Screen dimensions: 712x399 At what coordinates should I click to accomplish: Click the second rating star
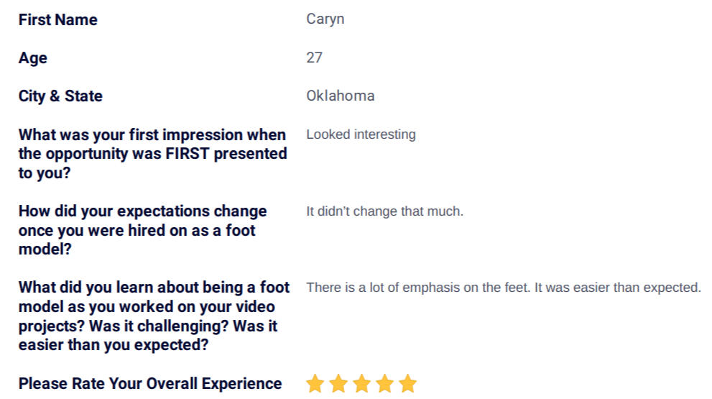(x=338, y=383)
